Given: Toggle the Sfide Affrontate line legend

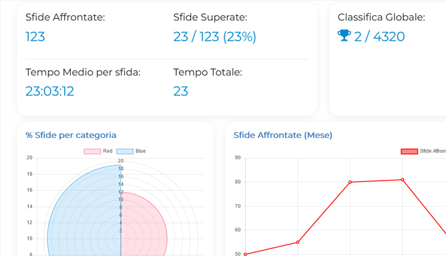Looking at the screenshot, I should (423, 151).
